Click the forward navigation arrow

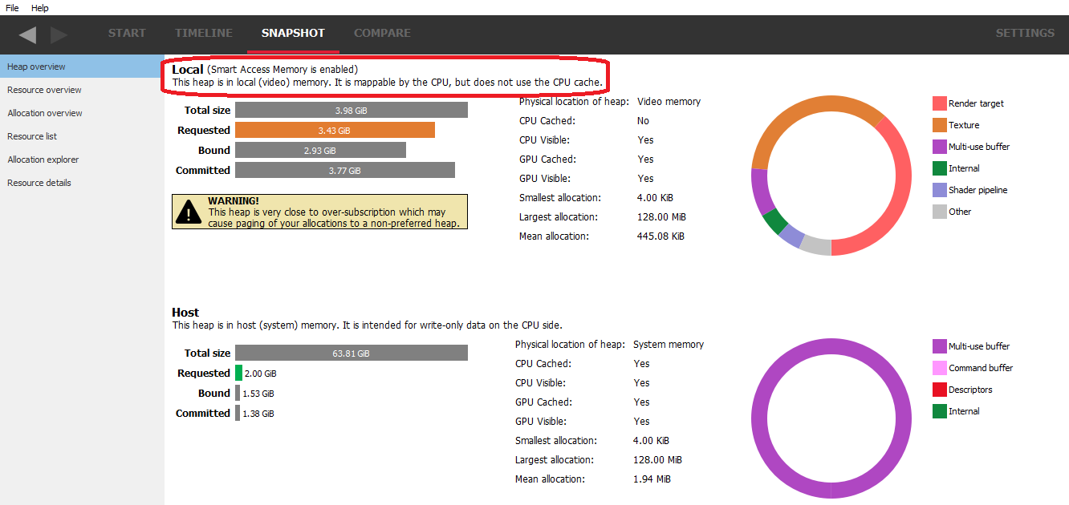point(59,34)
